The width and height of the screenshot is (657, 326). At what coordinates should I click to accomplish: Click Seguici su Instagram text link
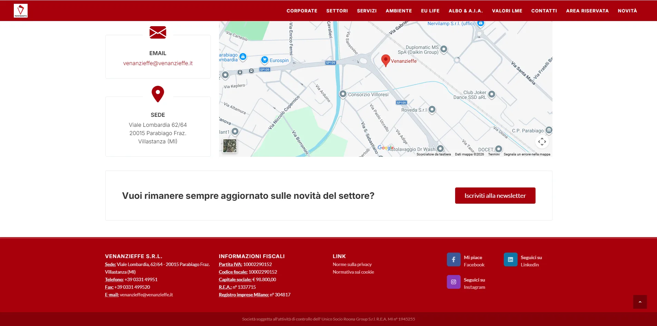tap(474, 284)
